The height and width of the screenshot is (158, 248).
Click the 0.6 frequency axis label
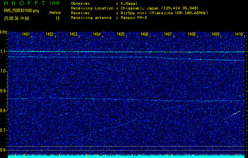click(2, 150)
